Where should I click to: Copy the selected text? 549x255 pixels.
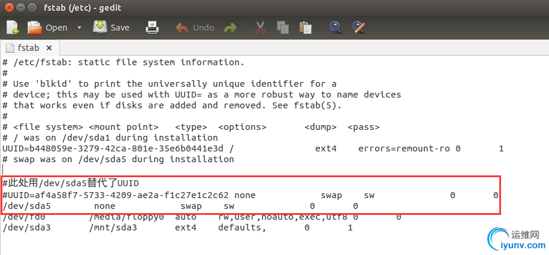tap(283, 28)
